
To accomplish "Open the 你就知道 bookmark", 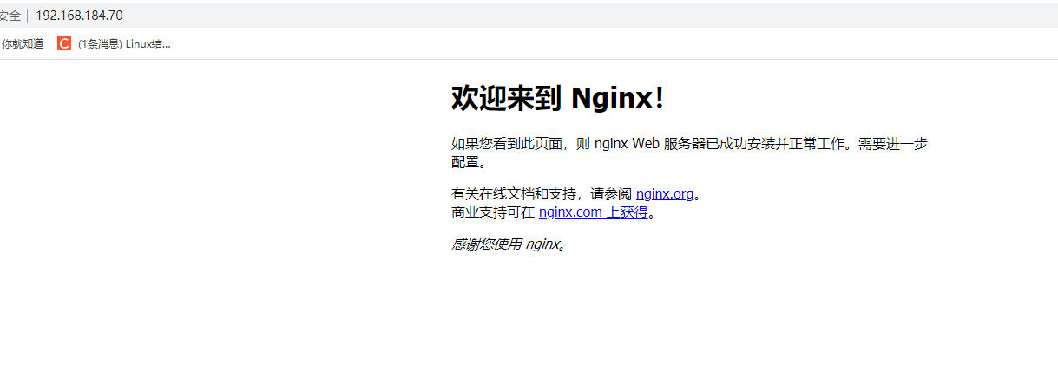I will pyautogui.click(x=23, y=43).
